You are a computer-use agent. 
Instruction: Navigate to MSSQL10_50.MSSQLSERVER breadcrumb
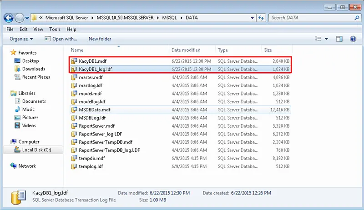pos(125,18)
